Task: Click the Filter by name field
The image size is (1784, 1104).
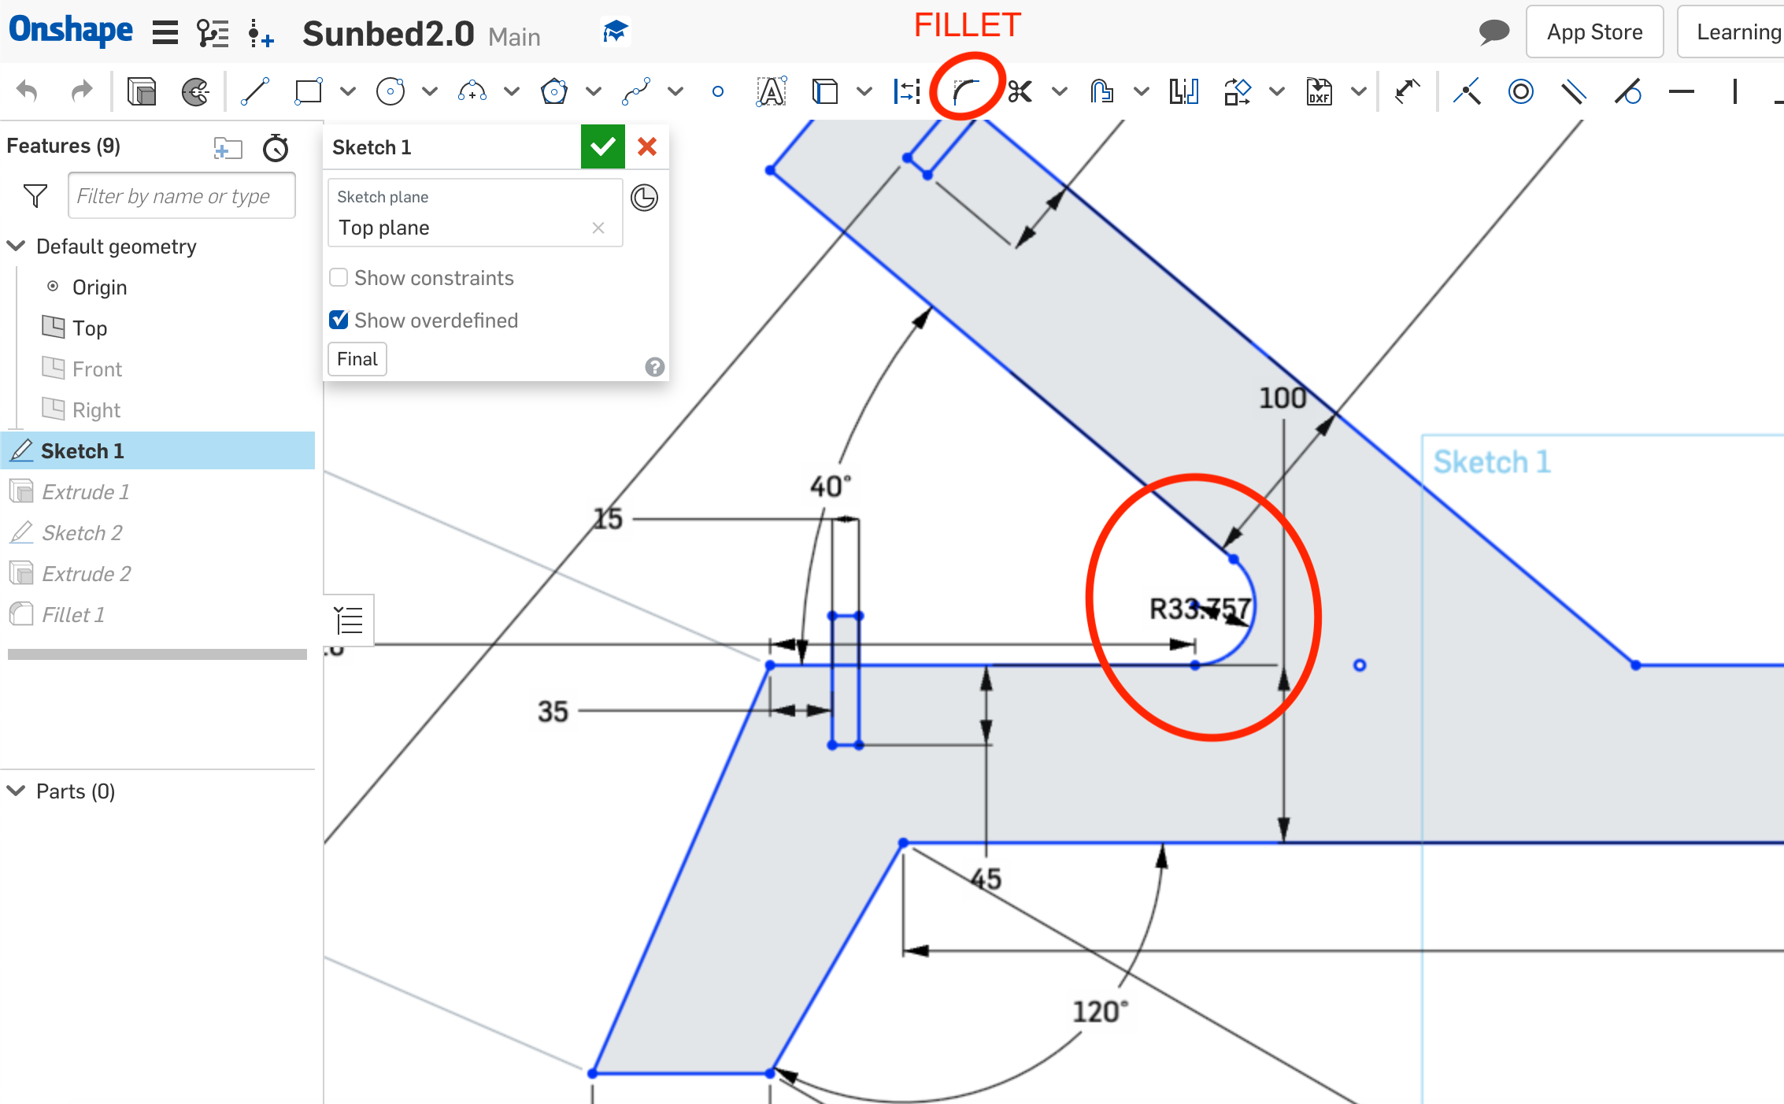Action: click(182, 195)
